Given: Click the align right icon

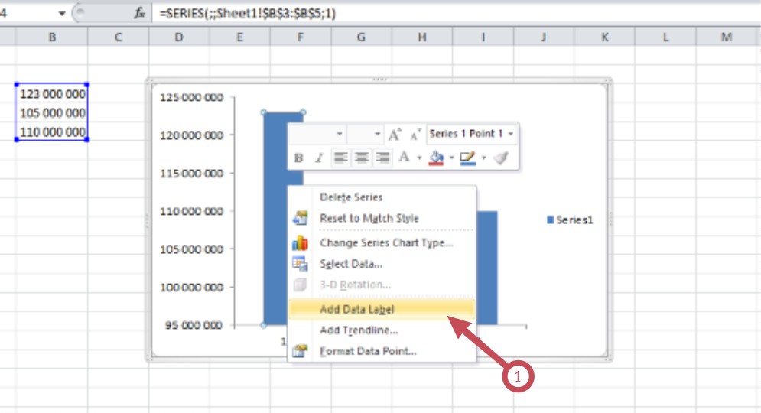Looking at the screenshot, I should coord(382,158).
